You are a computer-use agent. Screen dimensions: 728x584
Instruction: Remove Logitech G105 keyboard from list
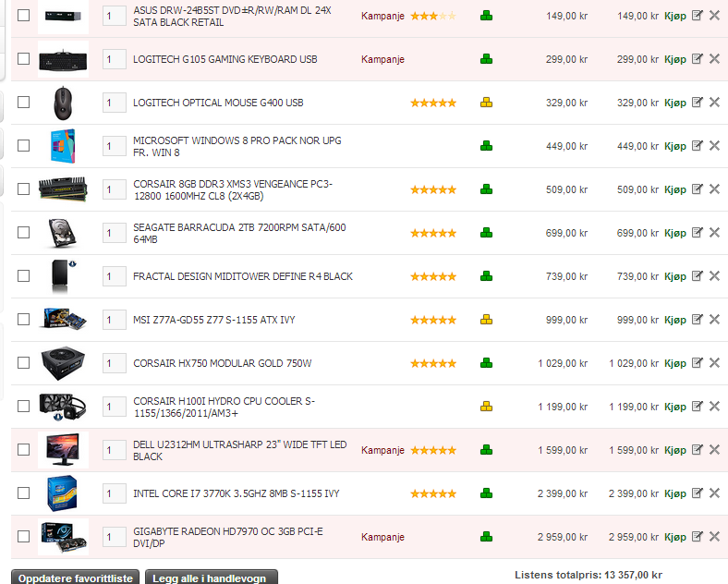714,58
